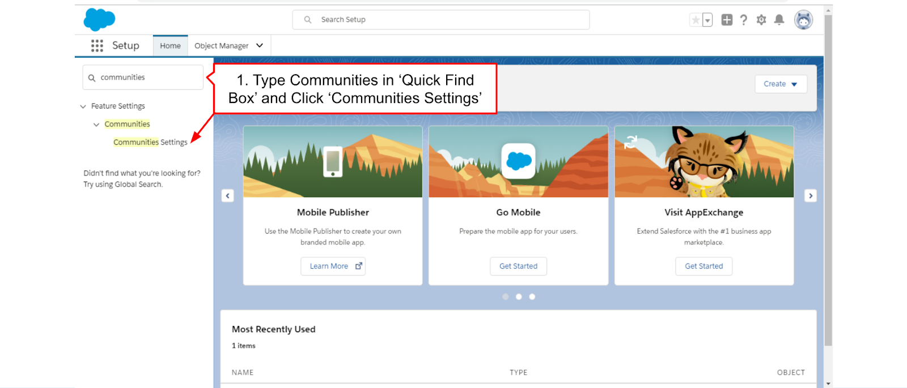Screen dimensions: 907x388
Task: Click the Salesforce cloud logo
Action: coord(99,20)
